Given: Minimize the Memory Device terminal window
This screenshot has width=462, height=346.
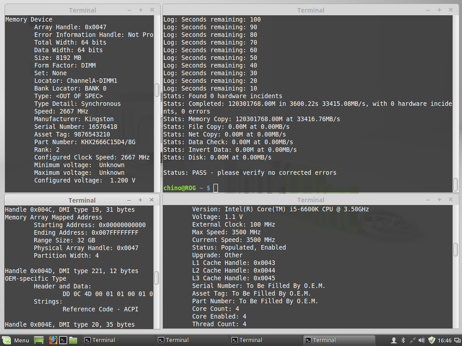Looking at the screenshot, I should 129,10.
